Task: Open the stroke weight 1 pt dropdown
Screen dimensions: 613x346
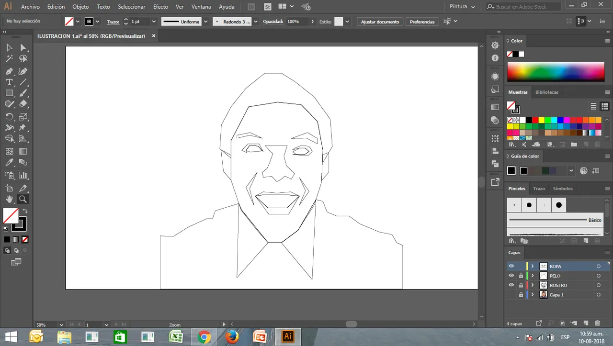Action: 154,22
